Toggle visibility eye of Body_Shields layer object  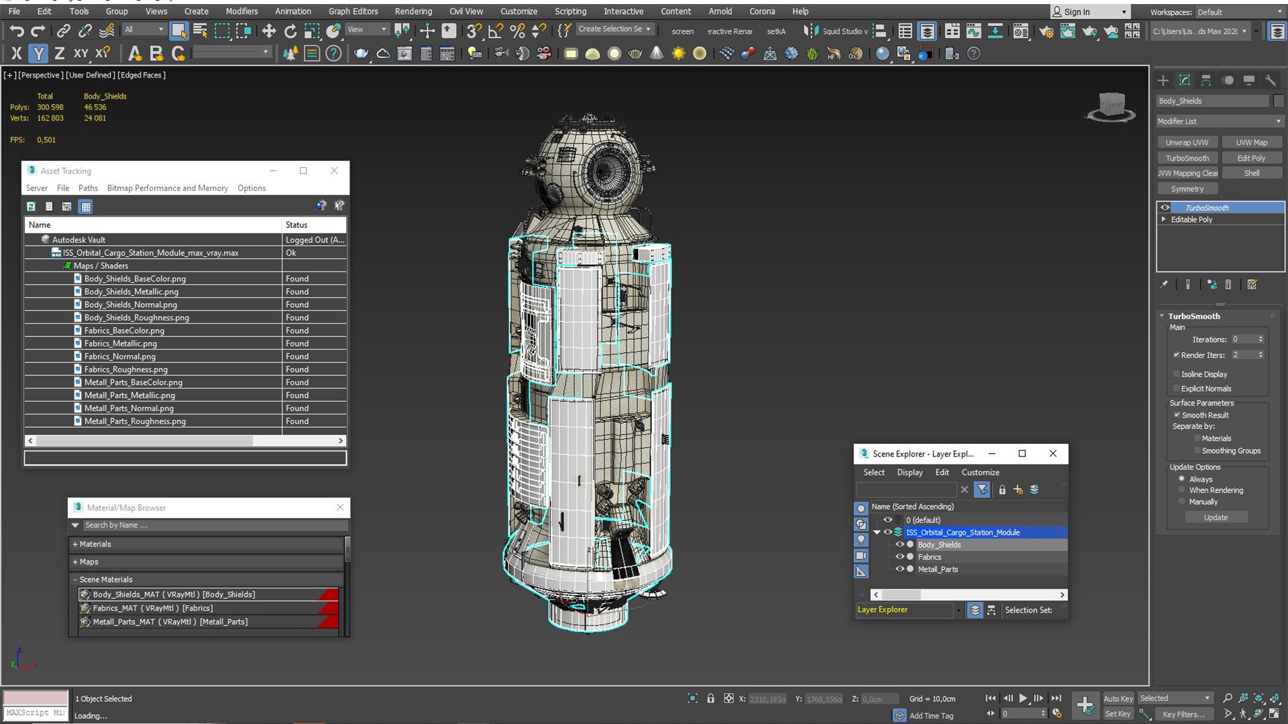(900, 544)
